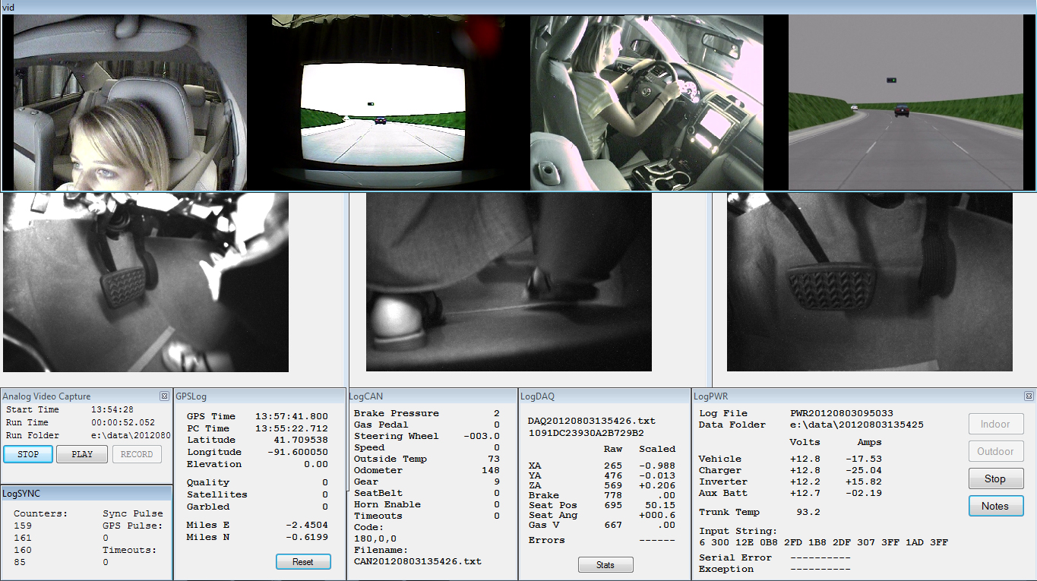The image size is (1037, 581).
Task: Close the Analog Video Capture panel
Action: tap(164, 396)
